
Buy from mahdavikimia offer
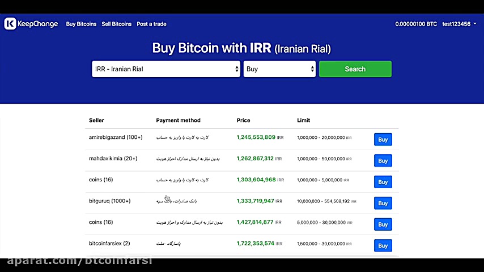click(x=383, y=160)
